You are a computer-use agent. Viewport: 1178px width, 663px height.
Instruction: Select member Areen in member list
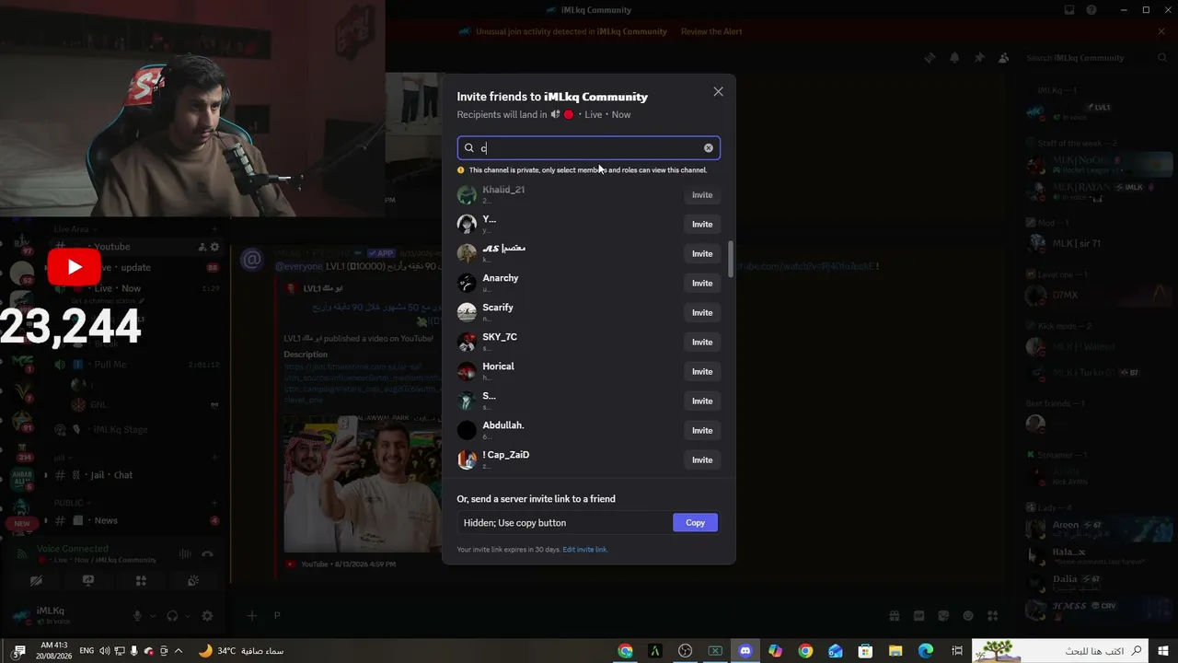[x=1097, y=529]
